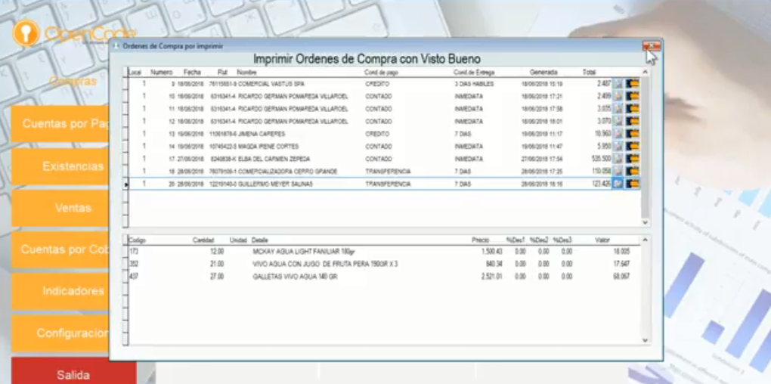
Task: Click the Cantidad column header in the detail grid
Action: [203, 240]
